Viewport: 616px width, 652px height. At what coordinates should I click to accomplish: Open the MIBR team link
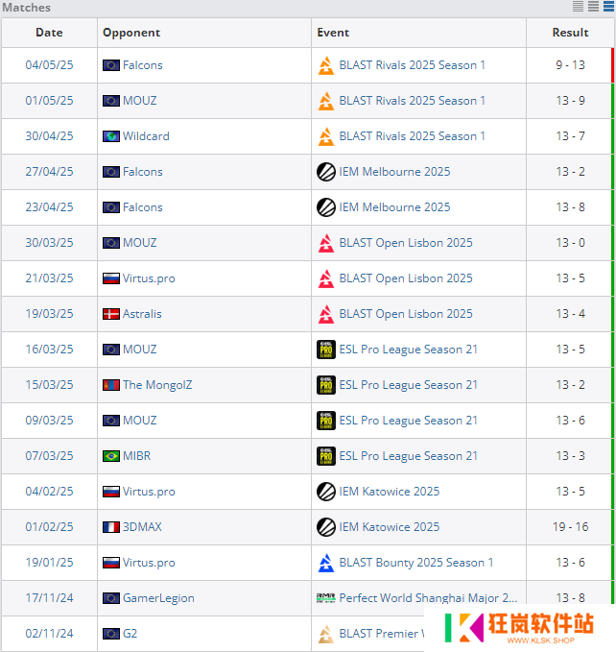136,456
